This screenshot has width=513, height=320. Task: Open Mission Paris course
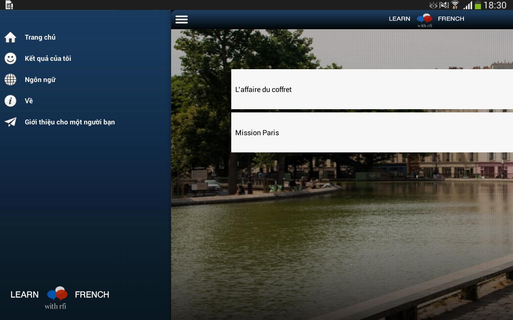pos(372,132)
